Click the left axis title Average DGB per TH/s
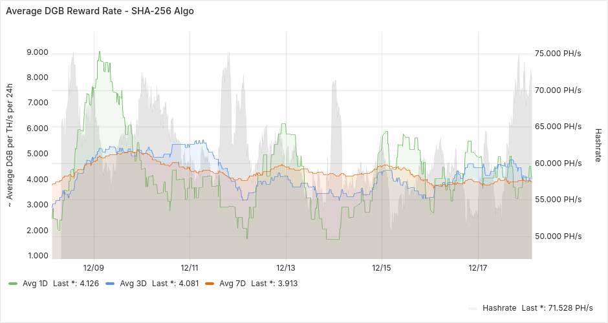608x323 pixels. click(10, 145)
